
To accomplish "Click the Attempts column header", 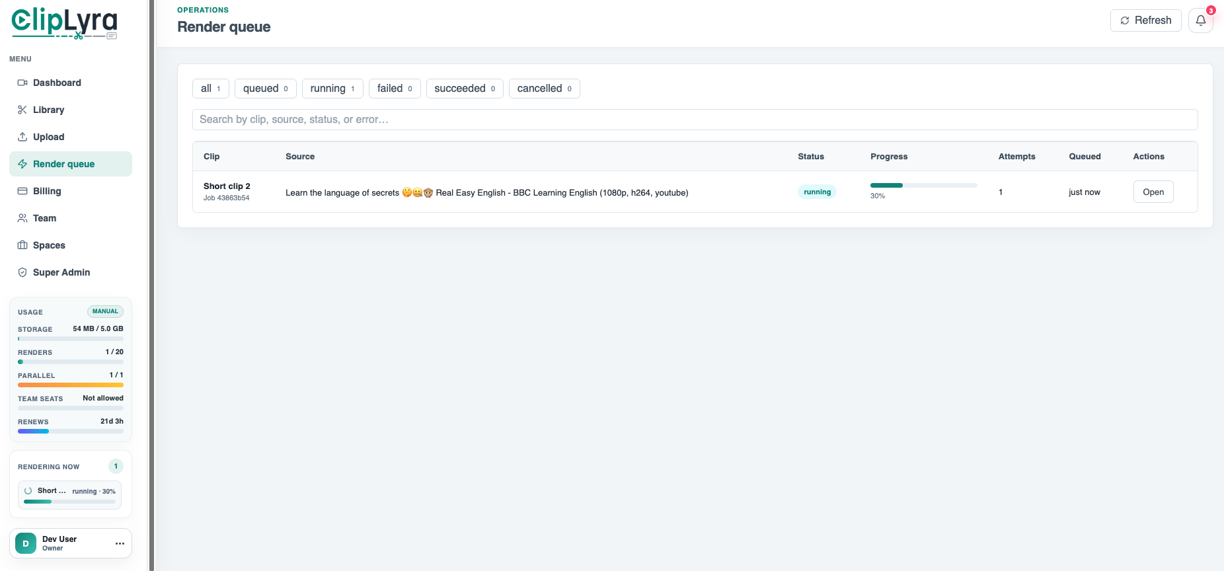I will tap(1016, 157).
